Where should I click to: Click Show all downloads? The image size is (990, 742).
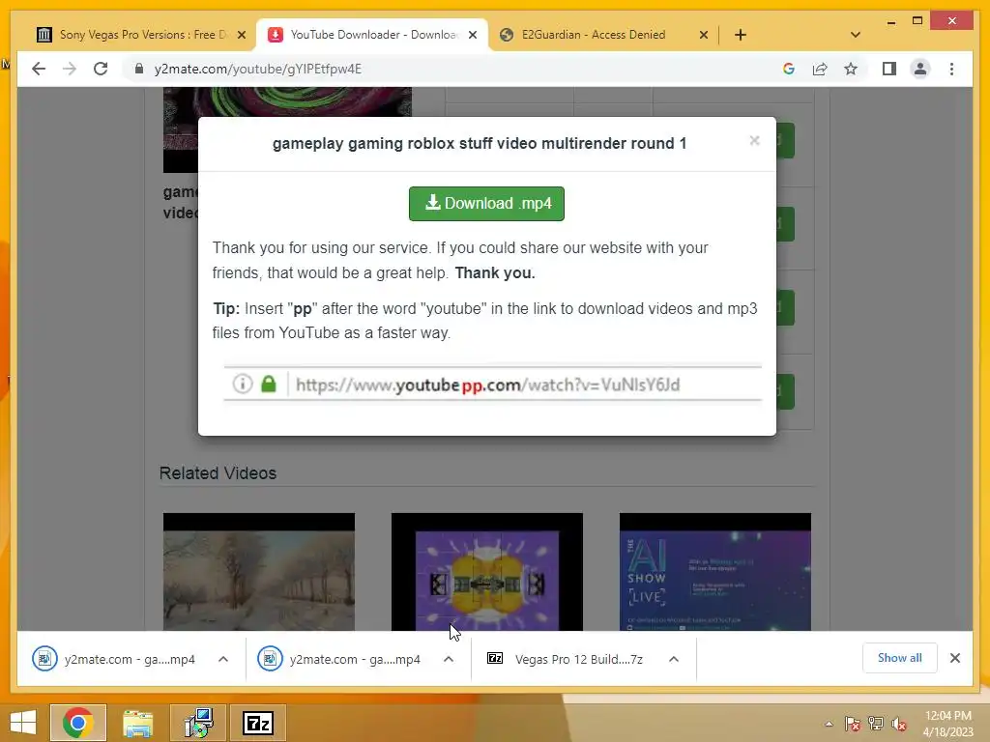[x=900, y=658]
